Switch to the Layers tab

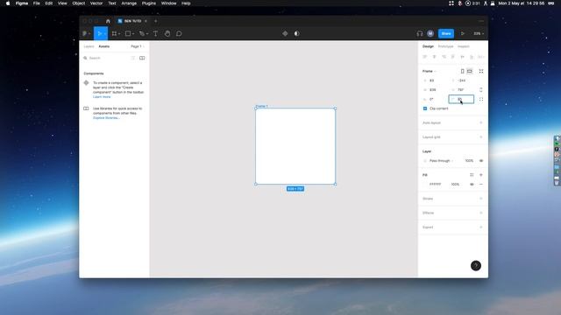(x=89, y=46)
